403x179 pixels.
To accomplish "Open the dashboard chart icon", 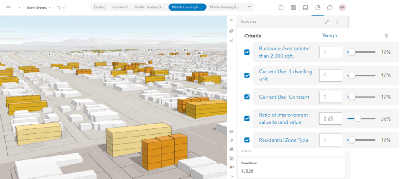I will (x=318, y=7).
